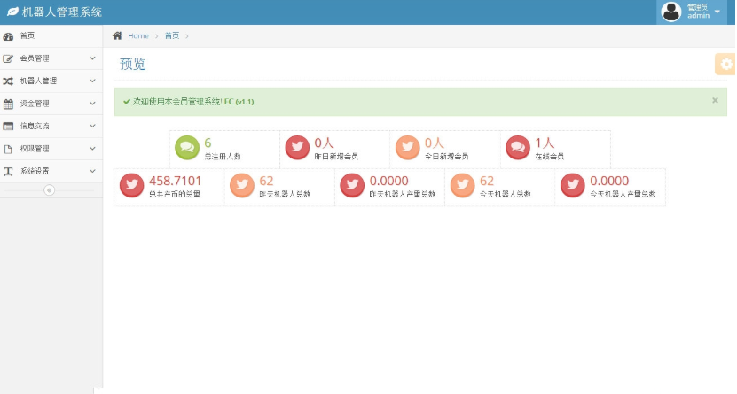Open the 会员管理 sidebar menu
The image size is (737, 394).
[x=51, y=58]
